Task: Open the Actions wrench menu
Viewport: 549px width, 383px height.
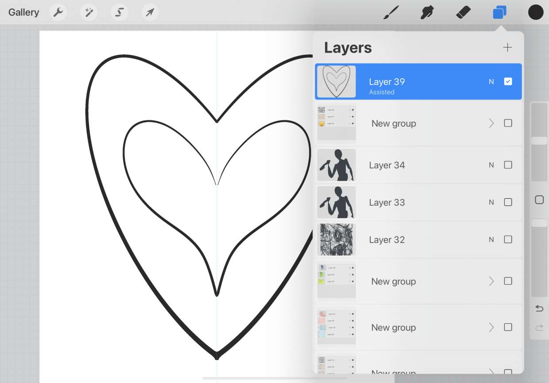Action: [58, 12]
